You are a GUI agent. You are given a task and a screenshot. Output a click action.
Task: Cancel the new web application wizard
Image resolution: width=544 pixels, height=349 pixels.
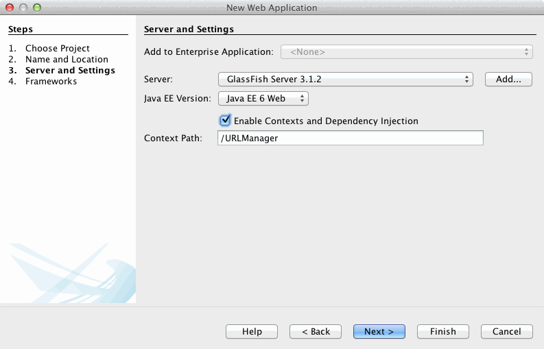tap(506, 331)
